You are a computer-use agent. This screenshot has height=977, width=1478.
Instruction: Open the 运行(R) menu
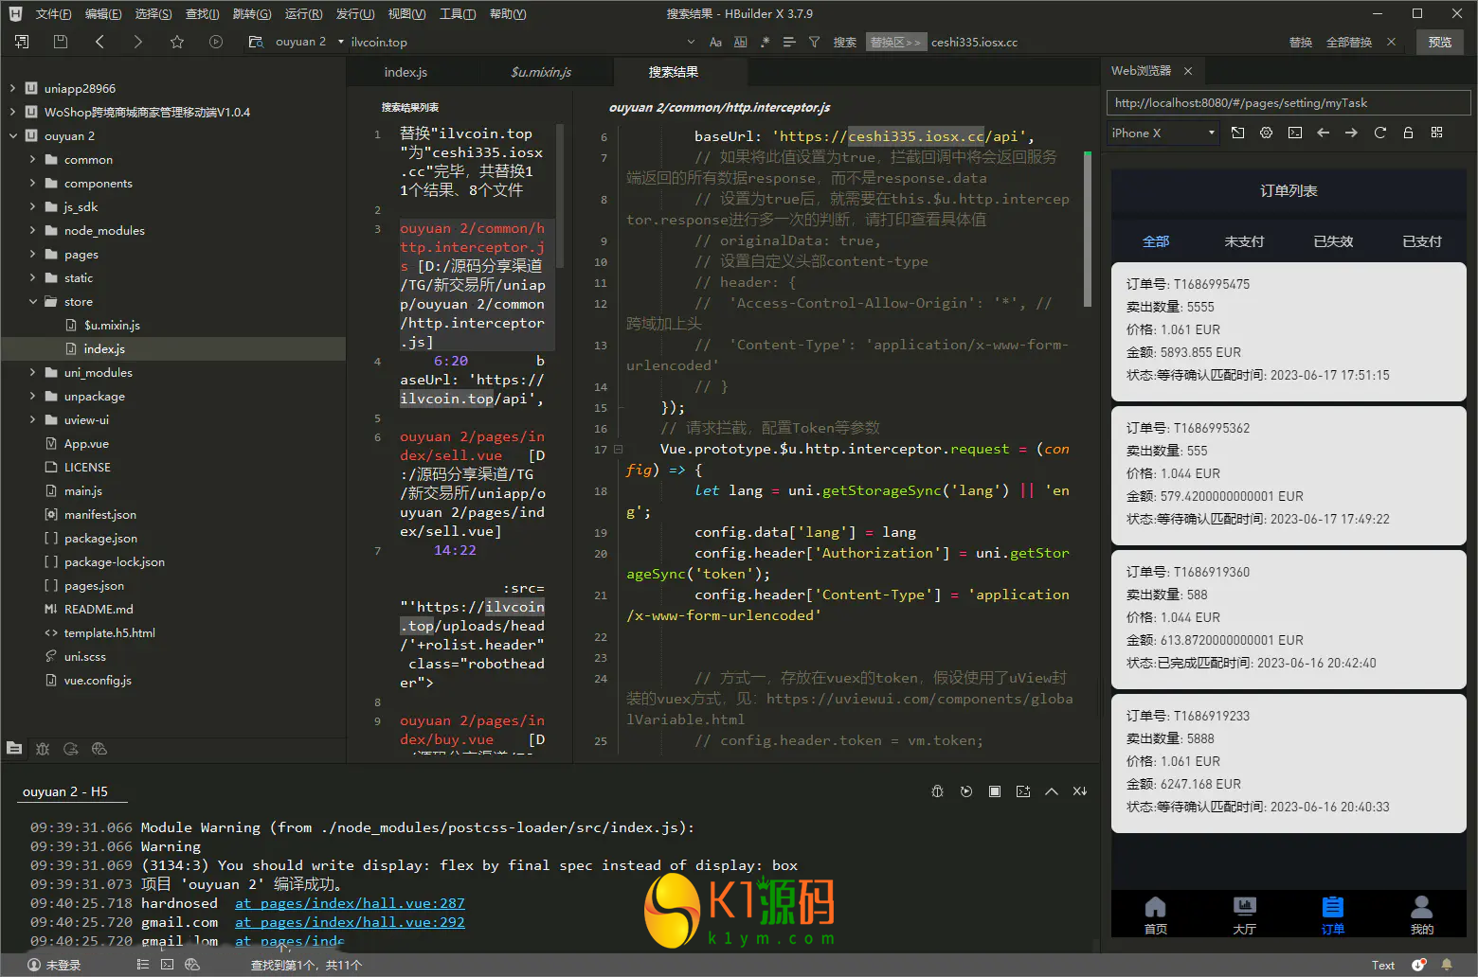303,14
